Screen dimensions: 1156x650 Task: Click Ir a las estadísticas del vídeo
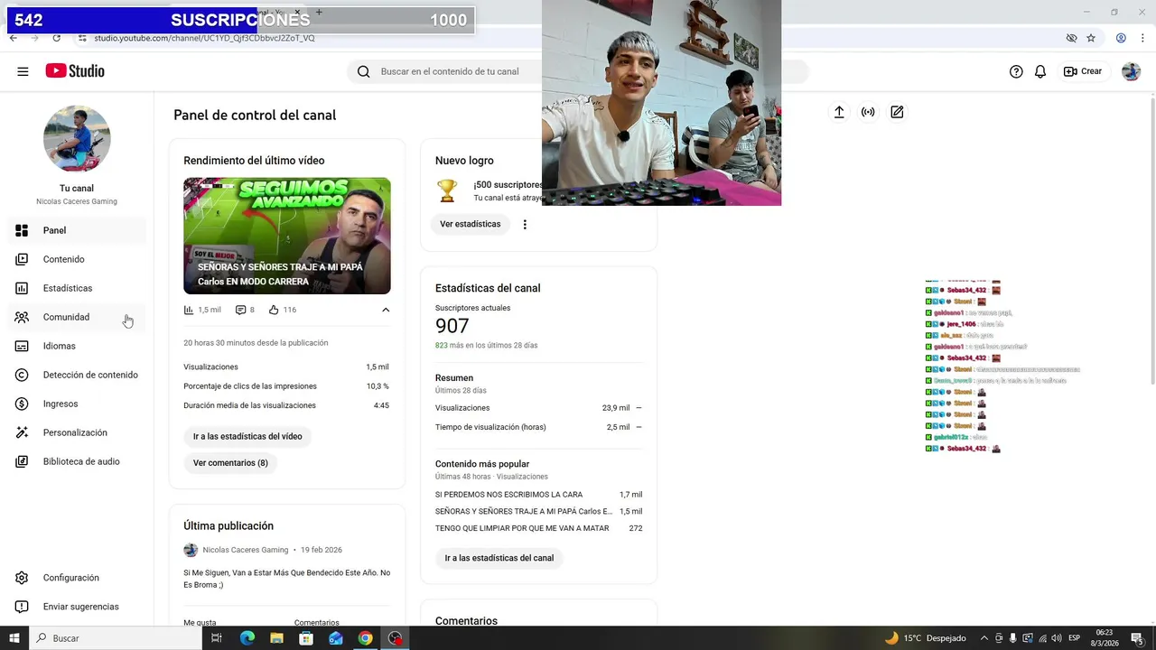tap(247, 436)
